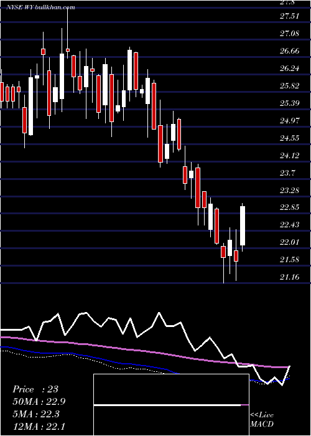Click the 24.12 price axis label
311x436 pixels.
point(290,156)
